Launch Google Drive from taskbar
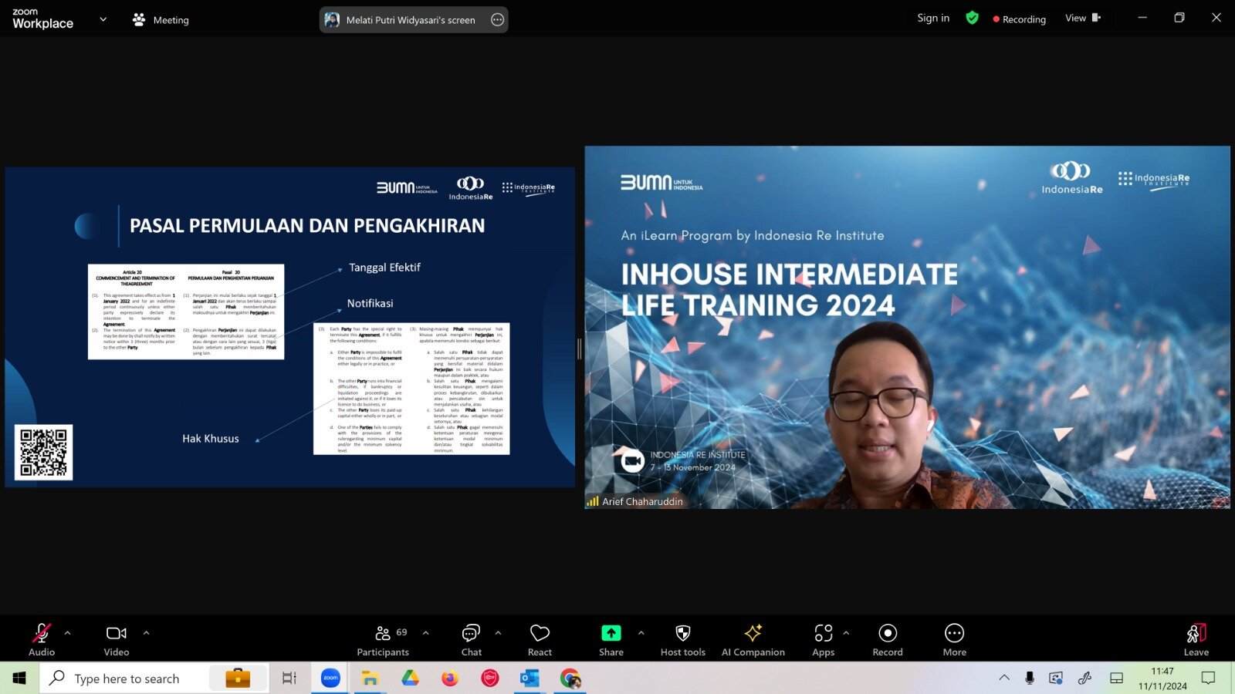 pyautogui.click(x=410, y=678)
